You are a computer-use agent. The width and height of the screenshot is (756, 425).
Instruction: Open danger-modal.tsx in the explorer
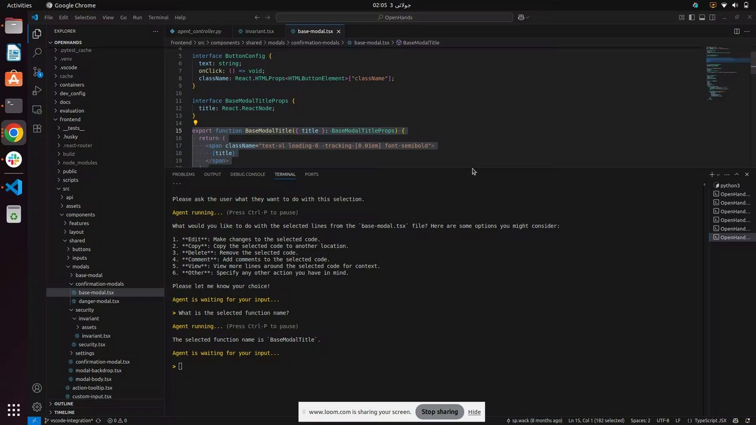tap(99, 301)
